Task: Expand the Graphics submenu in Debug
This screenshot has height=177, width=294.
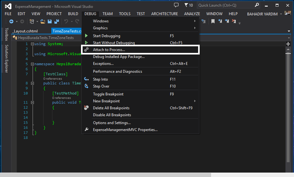Action: point(140,28)
